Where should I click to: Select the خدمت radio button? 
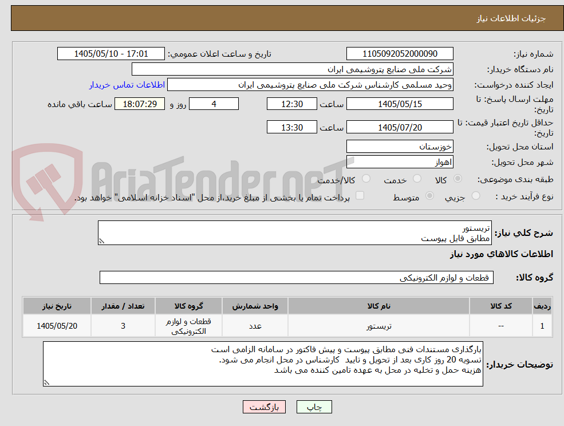(x=417, y=179)
